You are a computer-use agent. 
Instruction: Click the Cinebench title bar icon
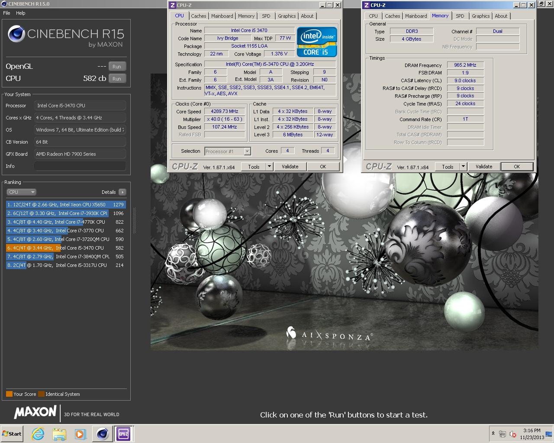coord(4,4)
